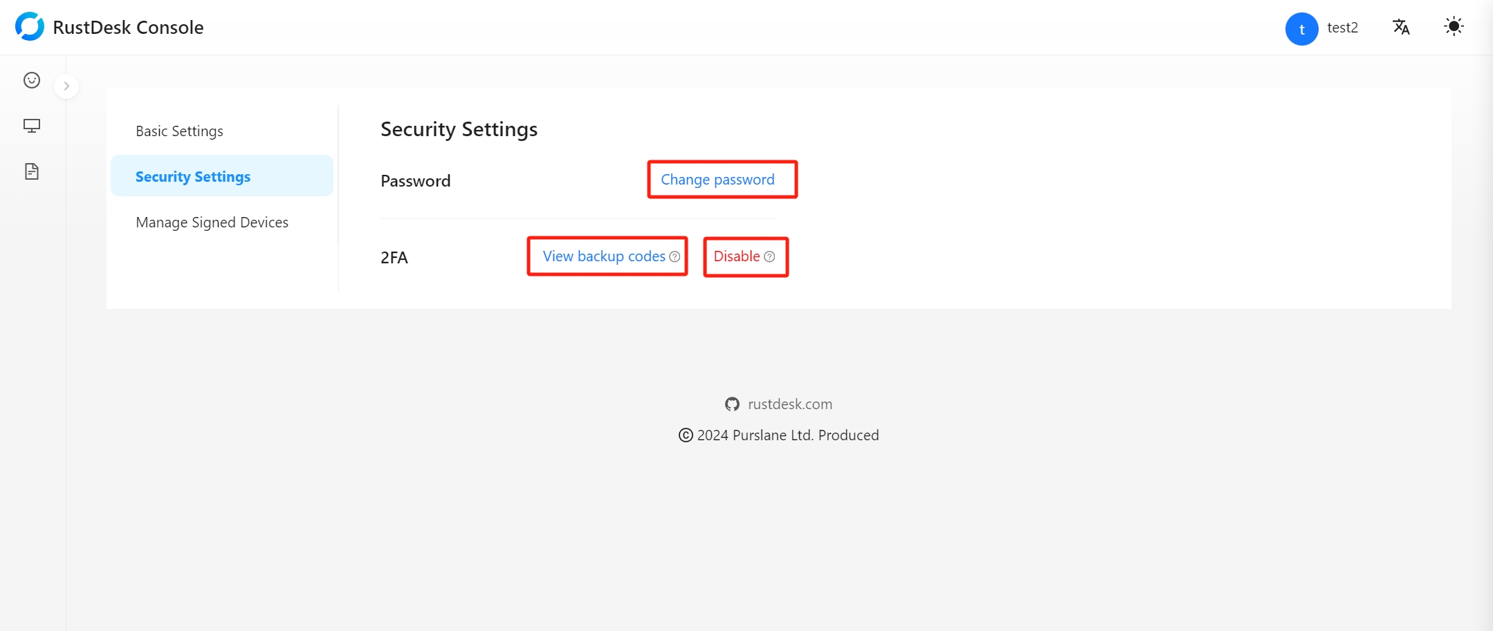Expand the sidebar with the chevron arrow

point(66,86)
